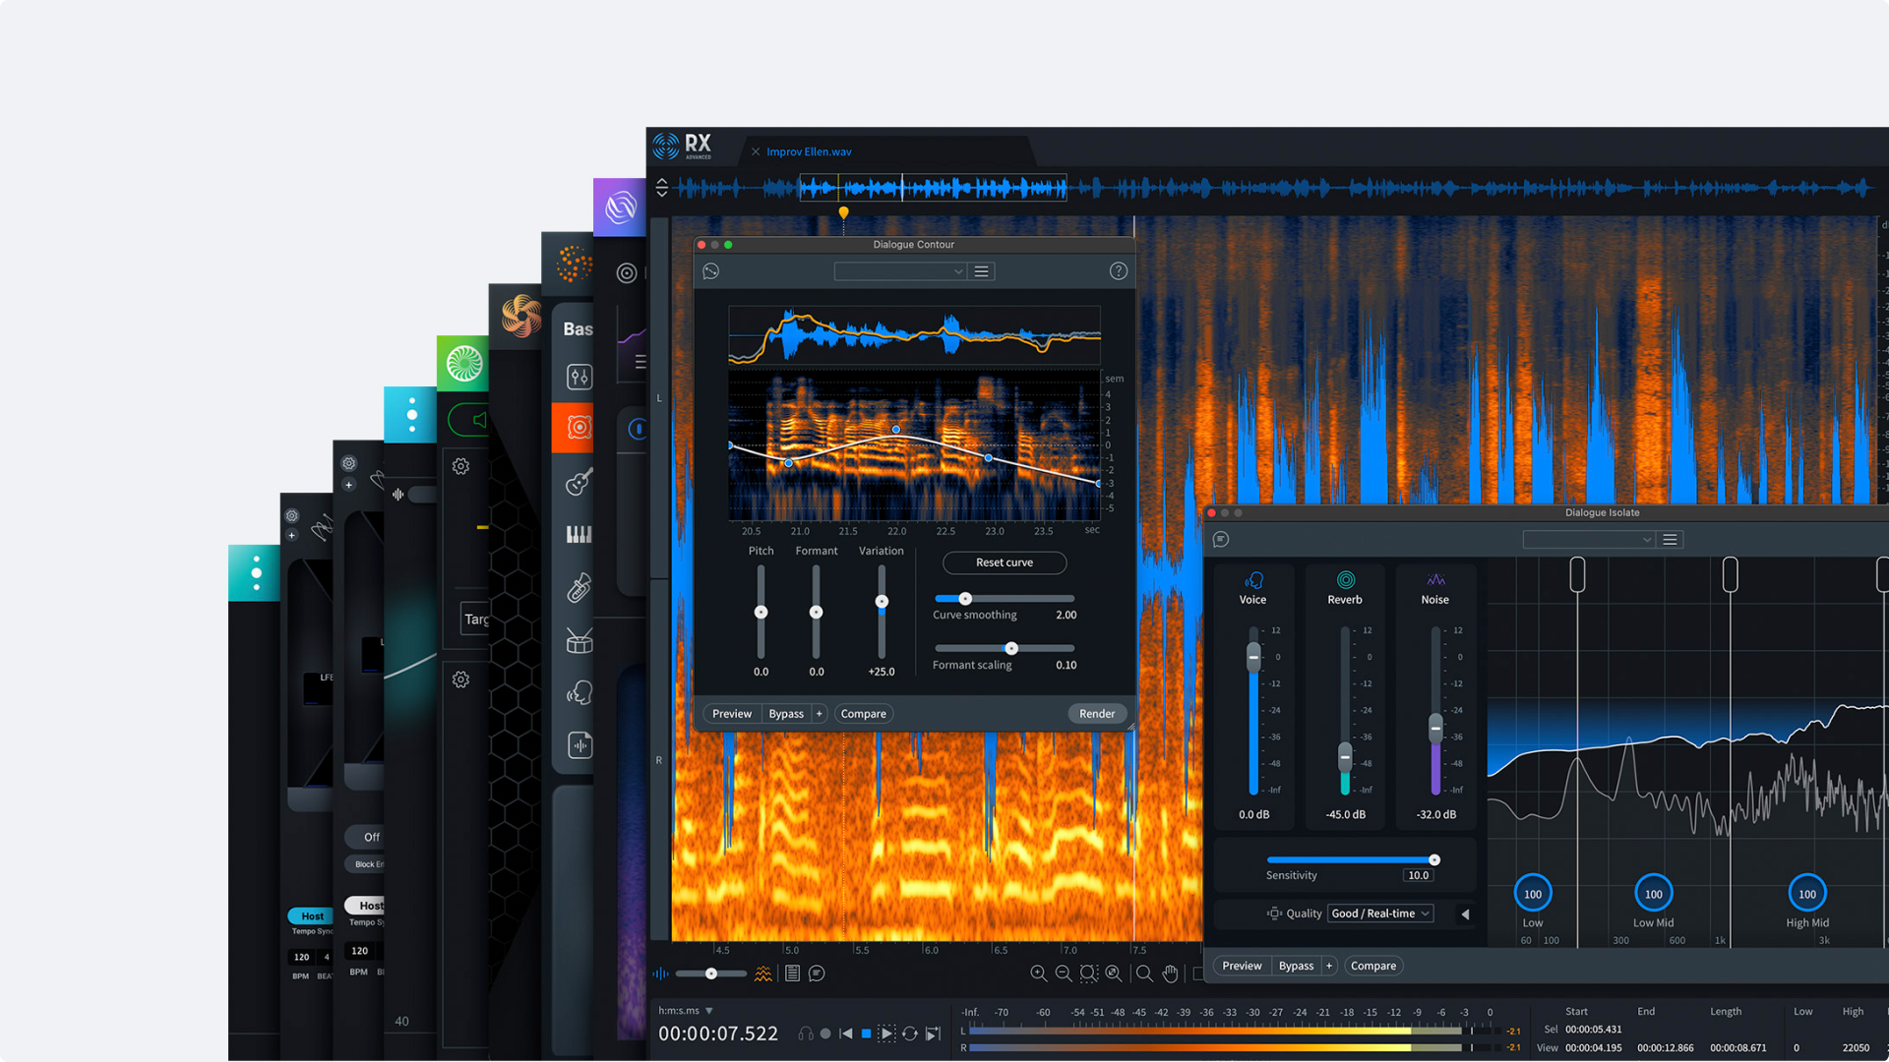The image size is (1889, 1062).
Task: Click the loop playback icon
Action: point(910,1033)
